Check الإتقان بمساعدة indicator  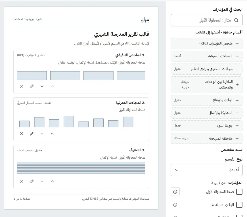239,205
